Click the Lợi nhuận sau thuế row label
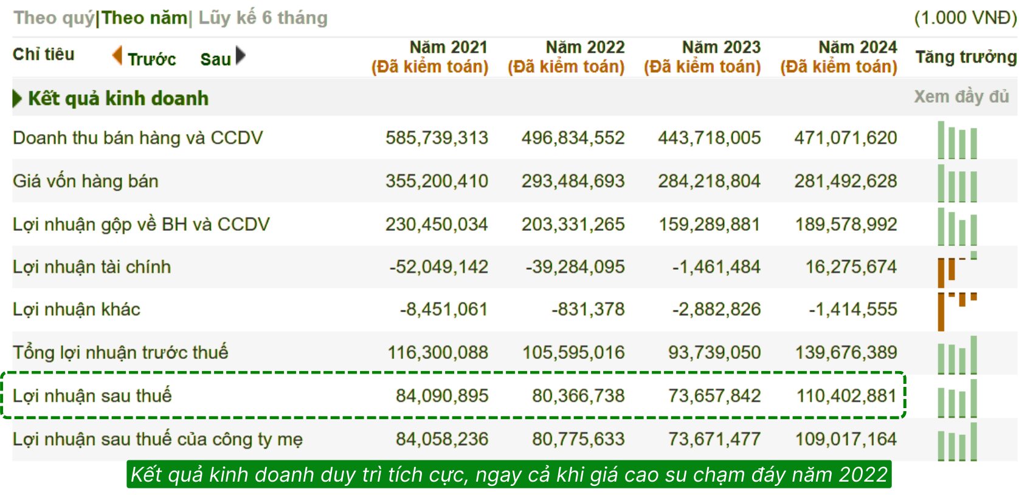Image resolution: width=1019 pixels, height=495 pixels. tap(92, 396)
